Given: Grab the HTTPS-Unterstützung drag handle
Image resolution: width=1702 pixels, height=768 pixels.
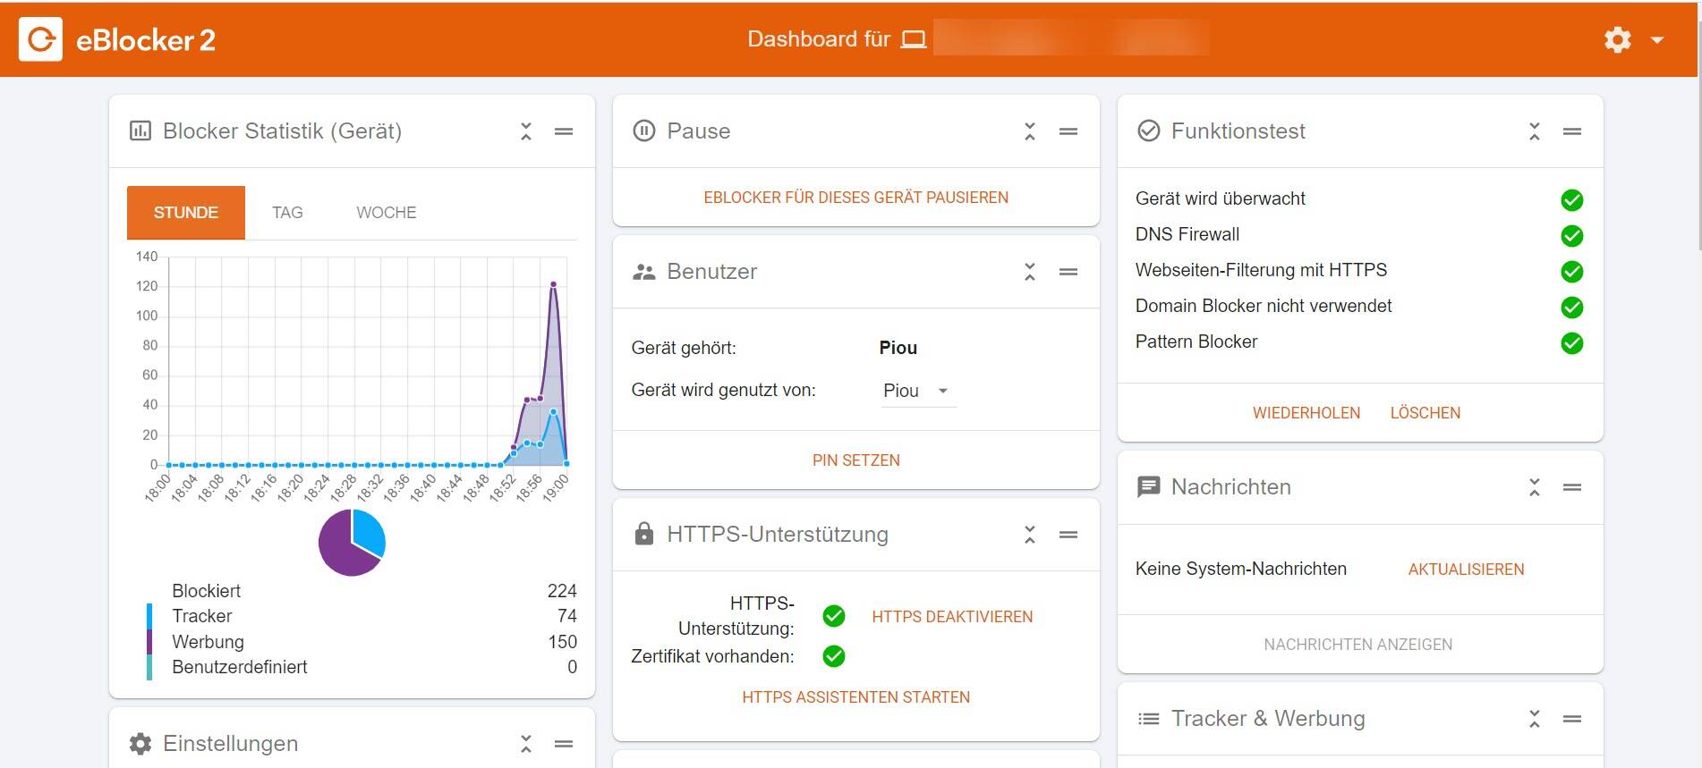Looking at the screenshot, I should tap(1068, 535).
